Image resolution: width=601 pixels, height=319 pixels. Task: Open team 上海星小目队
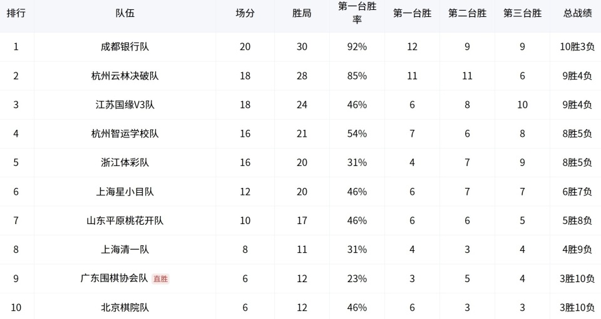[125, 192]
